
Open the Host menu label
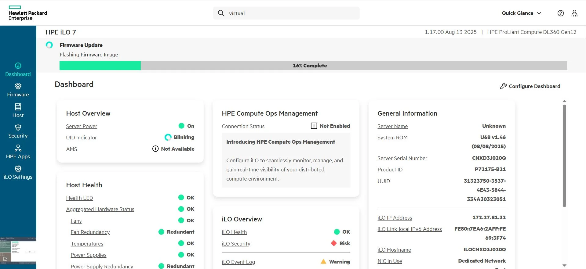pos(18,115)
